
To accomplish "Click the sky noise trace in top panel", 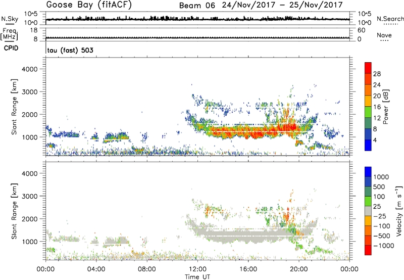I will coord(197,19).
